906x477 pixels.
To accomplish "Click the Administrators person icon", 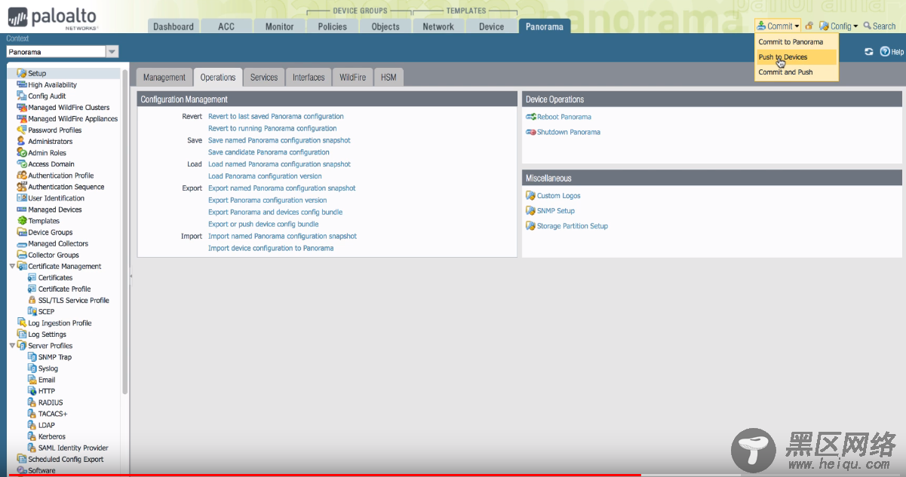I will [22, 141].
